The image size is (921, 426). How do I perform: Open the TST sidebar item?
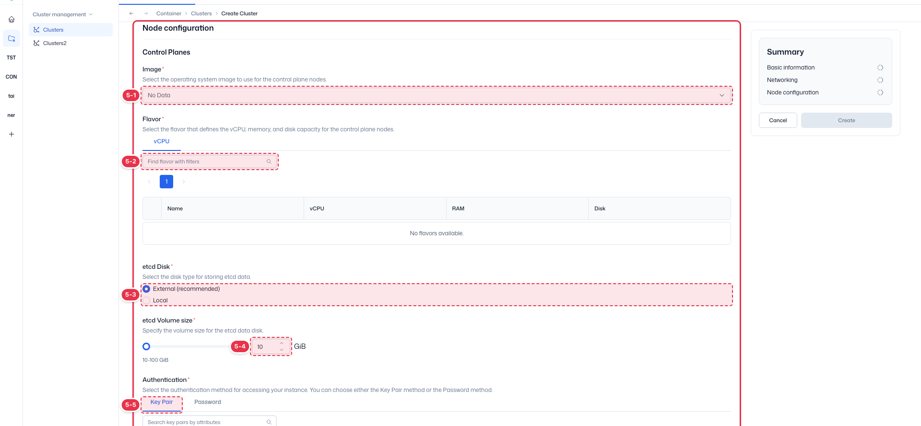12,58
